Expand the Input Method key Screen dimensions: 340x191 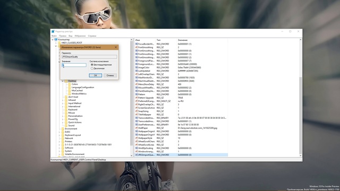coord(63,103)
